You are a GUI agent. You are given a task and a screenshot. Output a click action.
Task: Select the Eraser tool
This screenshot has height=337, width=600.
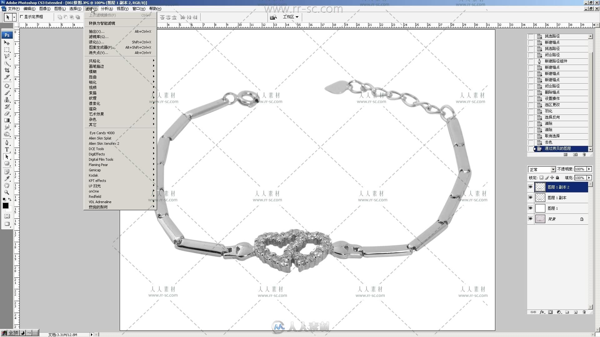click(7, 113)
